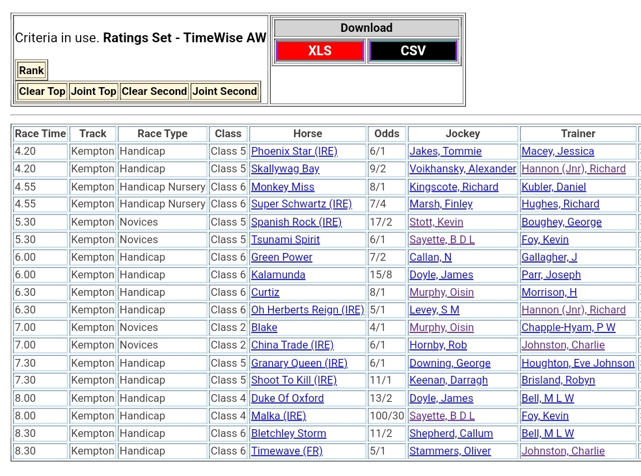
Task: Open Phoenix Star (IRE) horse link
Action: [x=294, y=152]
